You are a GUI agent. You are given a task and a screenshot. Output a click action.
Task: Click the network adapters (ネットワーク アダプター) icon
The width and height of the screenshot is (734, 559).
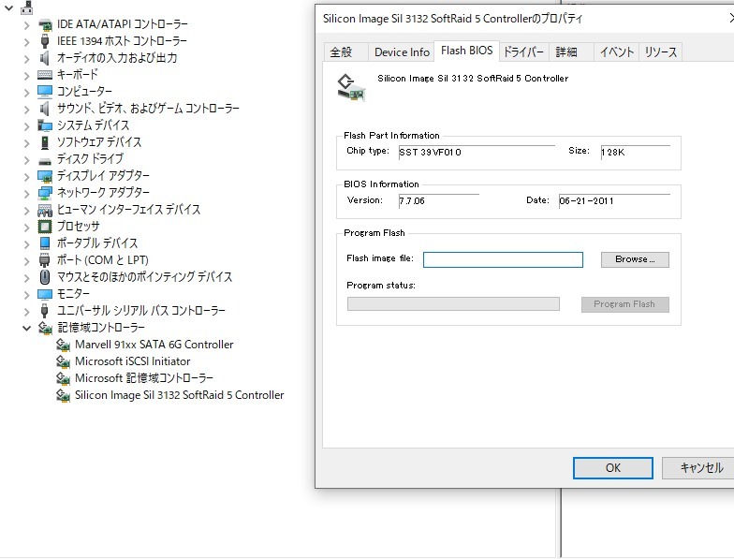pos(45,193)
